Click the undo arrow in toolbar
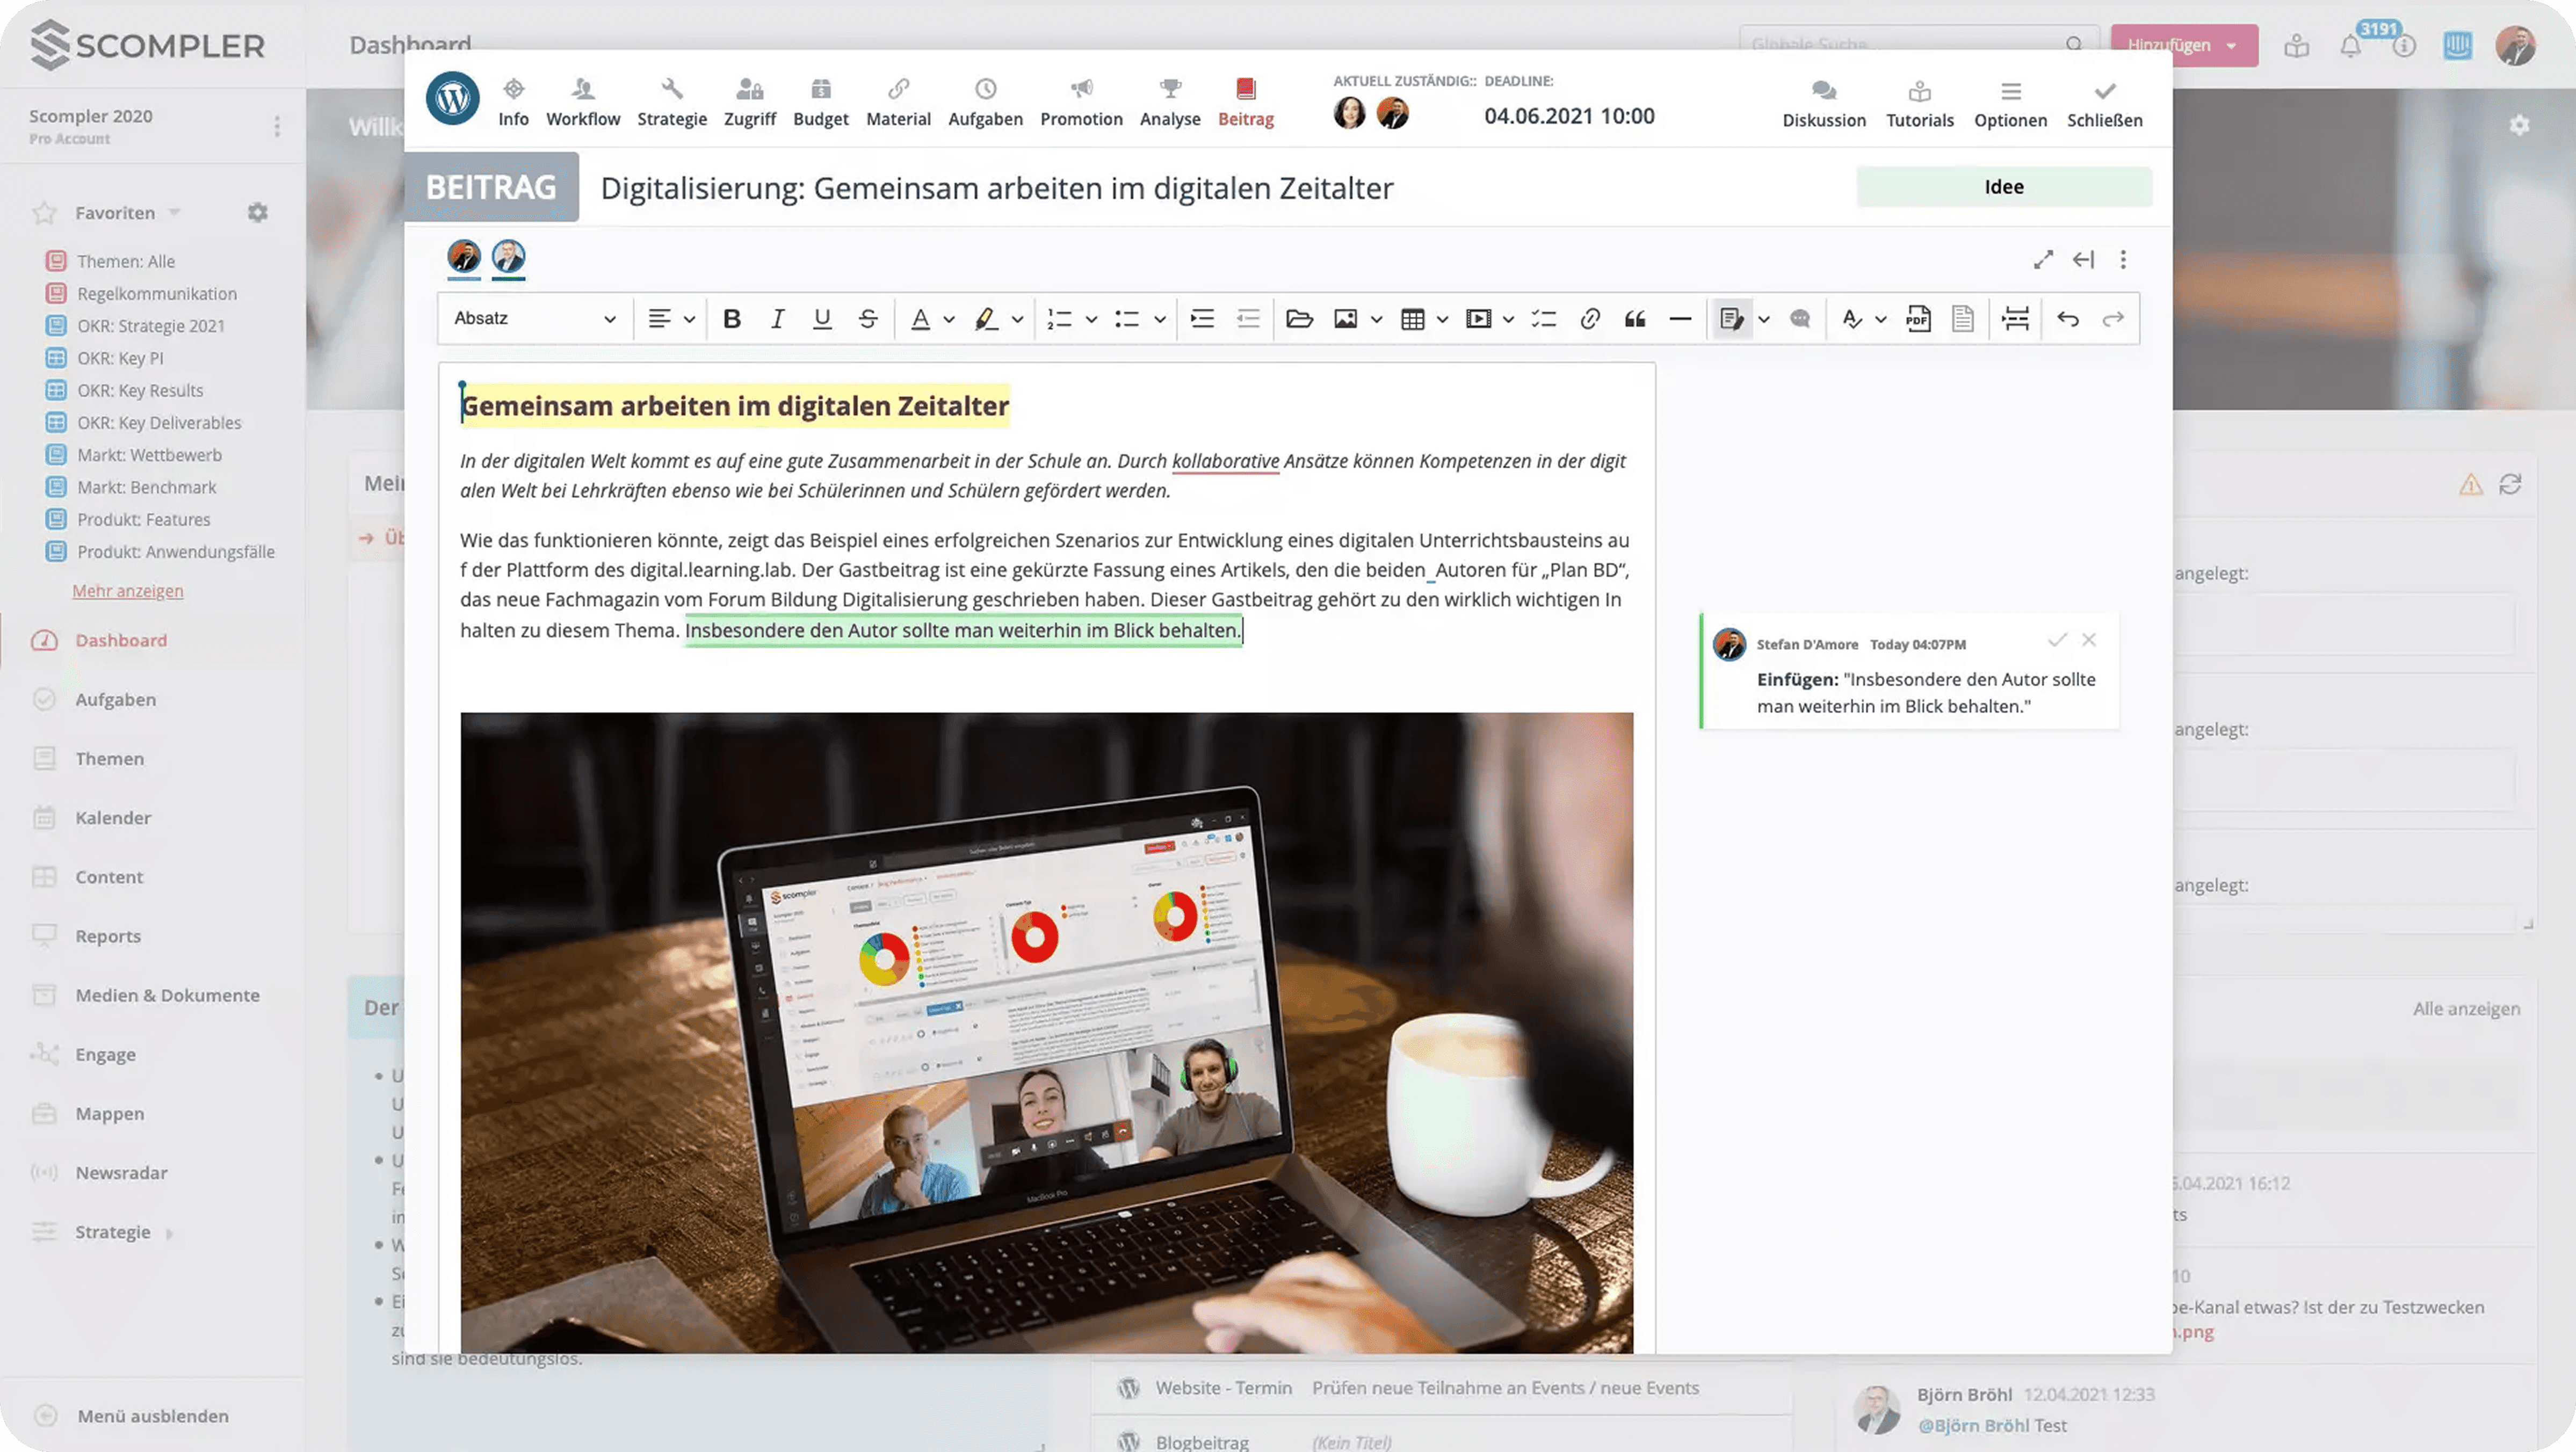Screen dimensions: 2576x1452 [x=2067, y=318]
